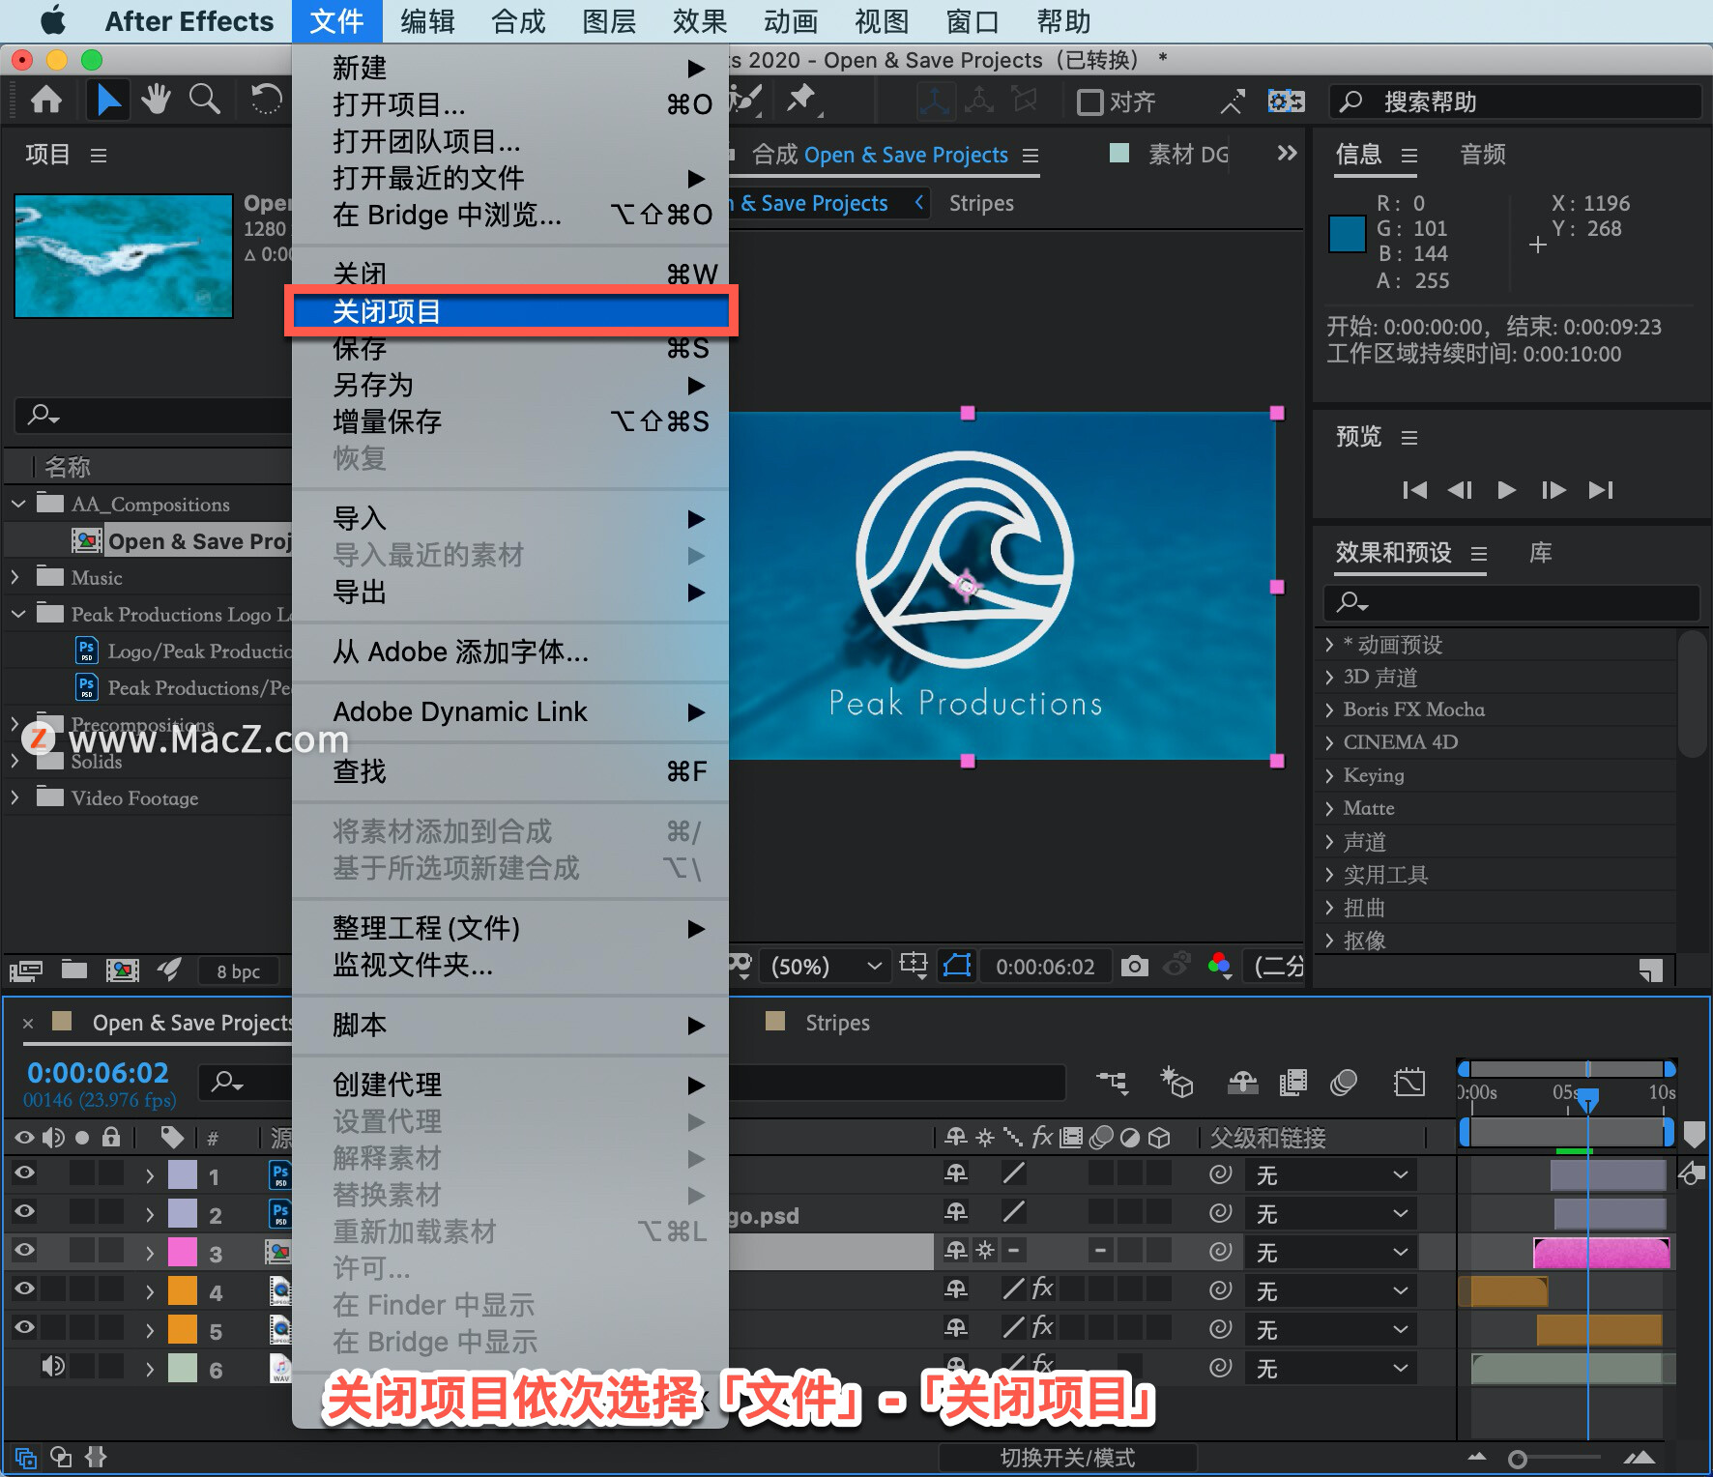Viewport: 1713px width, 1477px height.
Task: Open the graph editor icon
Action: click(x=1409, y=1082)
